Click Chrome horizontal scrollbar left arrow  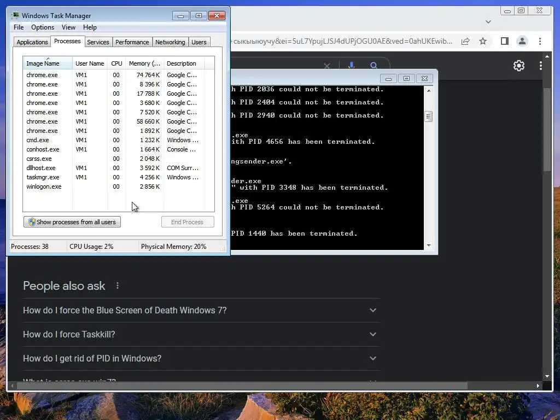13,386
